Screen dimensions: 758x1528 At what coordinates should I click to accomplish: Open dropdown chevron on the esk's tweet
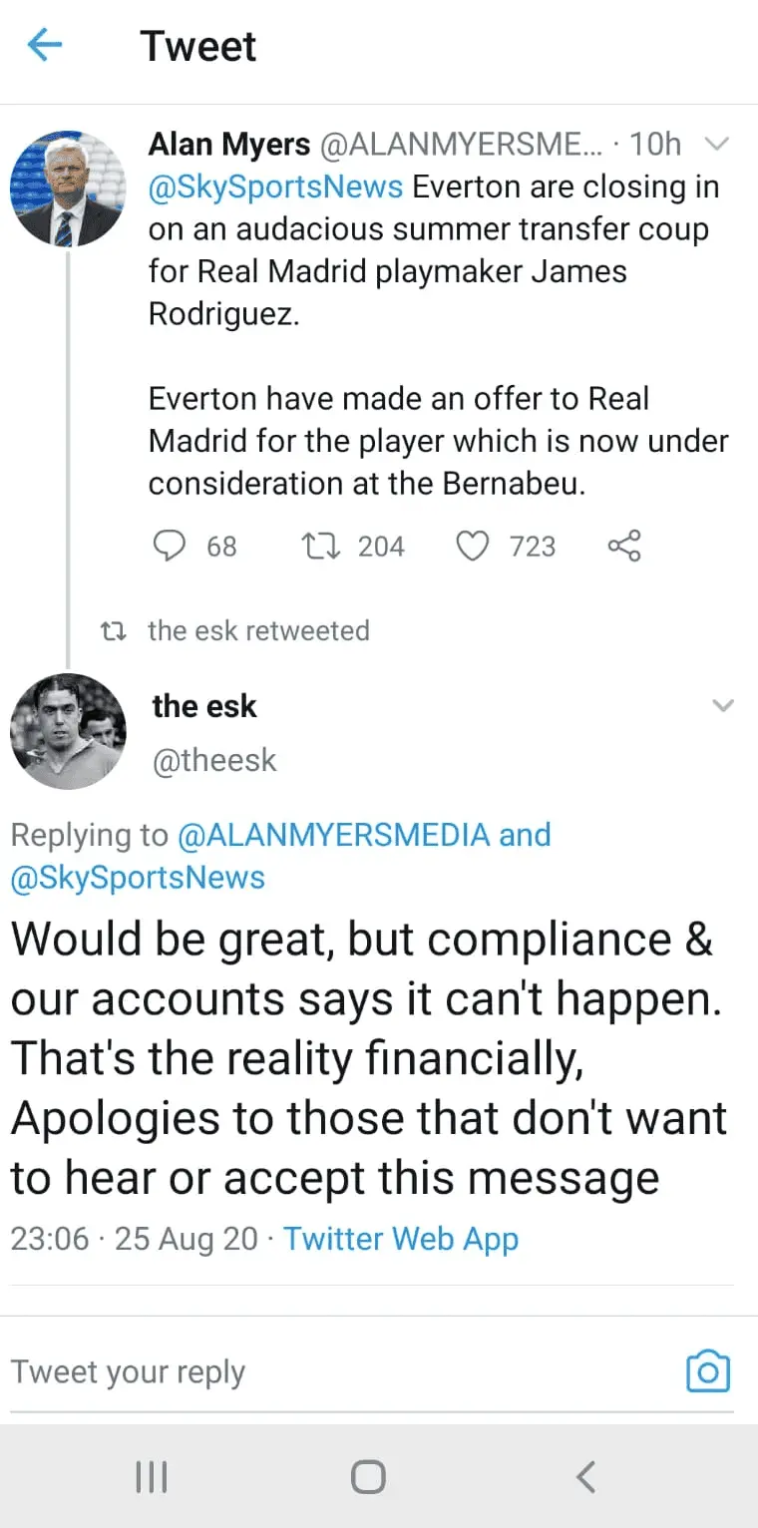pyautogui.click(x=723, y=706)
